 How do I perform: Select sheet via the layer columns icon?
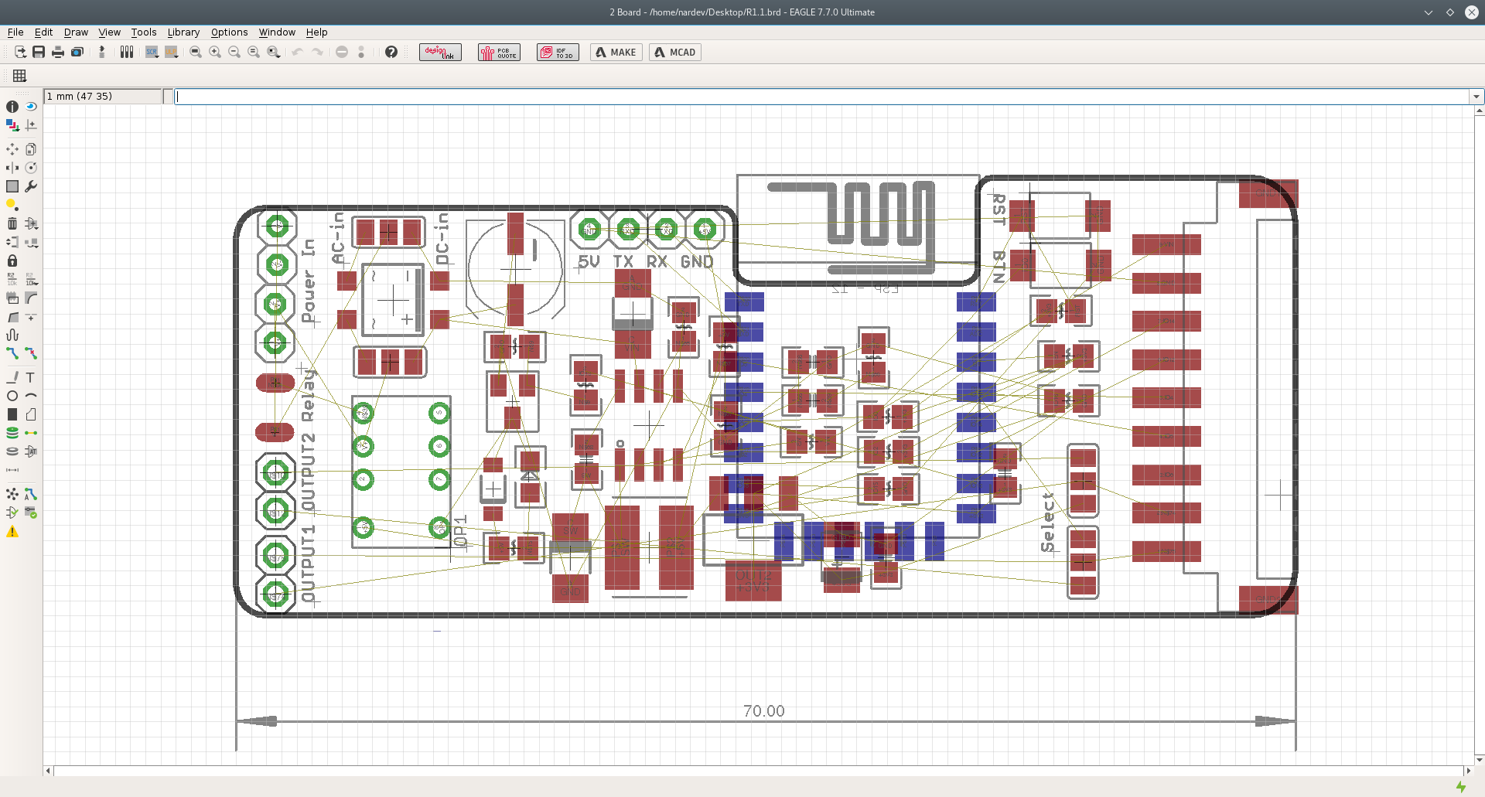(x=127, y=52)
